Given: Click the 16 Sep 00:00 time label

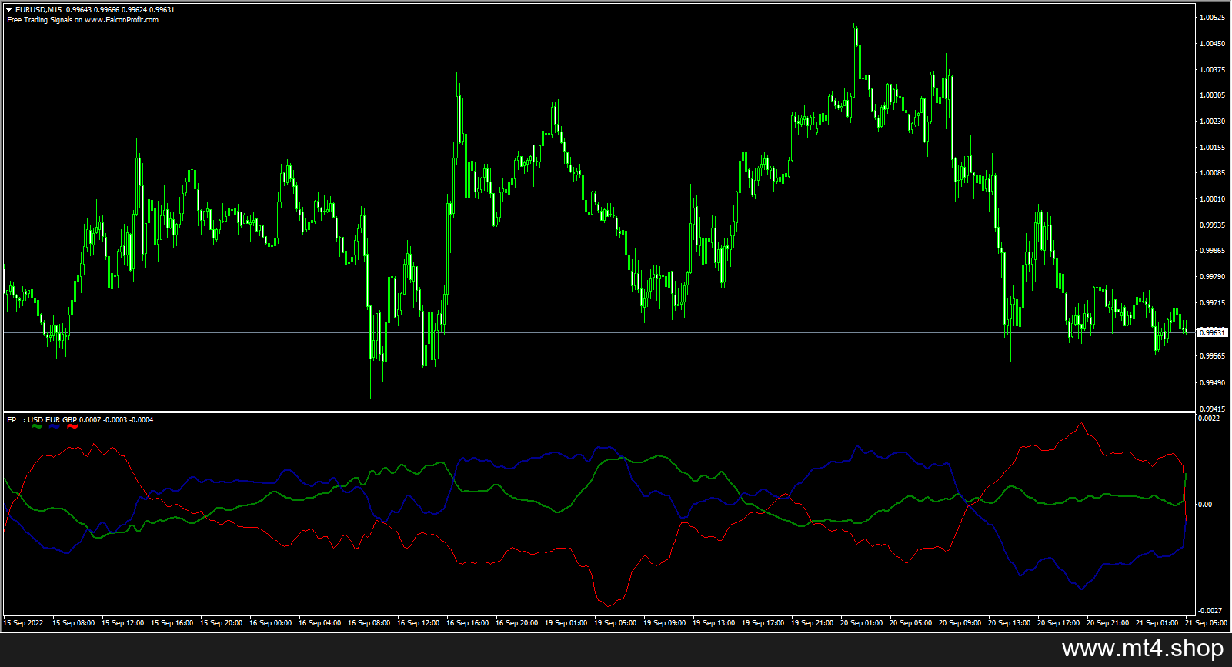Looking at the screenshot, I should tap(270, 623).
